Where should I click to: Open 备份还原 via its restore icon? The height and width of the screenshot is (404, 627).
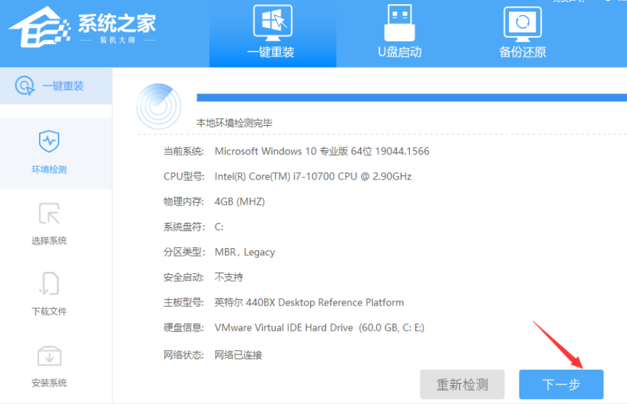(522, 23)
